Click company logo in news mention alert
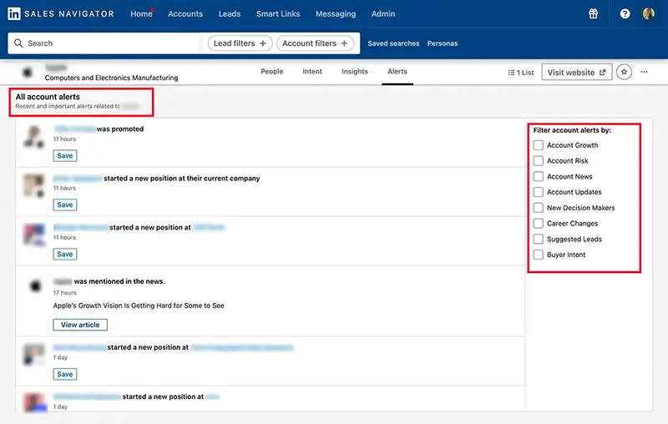 click(x=35, y=285)
